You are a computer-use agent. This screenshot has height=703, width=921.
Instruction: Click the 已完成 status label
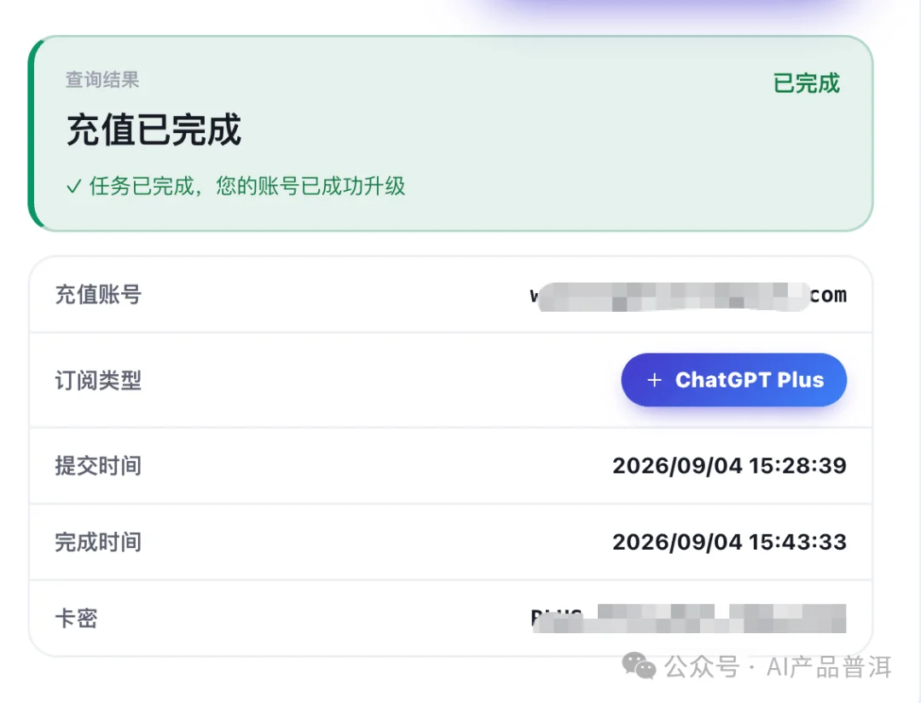(x=806, y=83)
